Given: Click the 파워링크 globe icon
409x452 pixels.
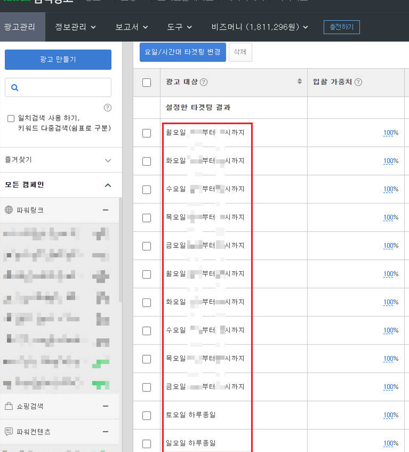Looking at the screenshot, I should pyautogui.click(x=9, y=210).
